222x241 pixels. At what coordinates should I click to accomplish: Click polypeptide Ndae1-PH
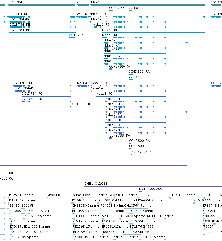(x=113, y=99)
